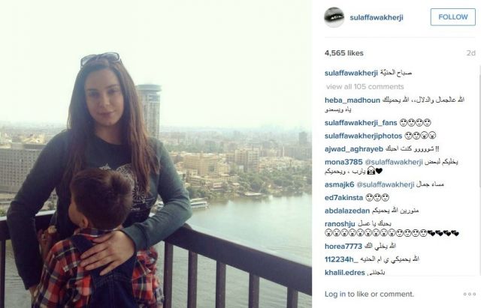
Task: Open khalil.edres commenter profile
Action: 345,273
